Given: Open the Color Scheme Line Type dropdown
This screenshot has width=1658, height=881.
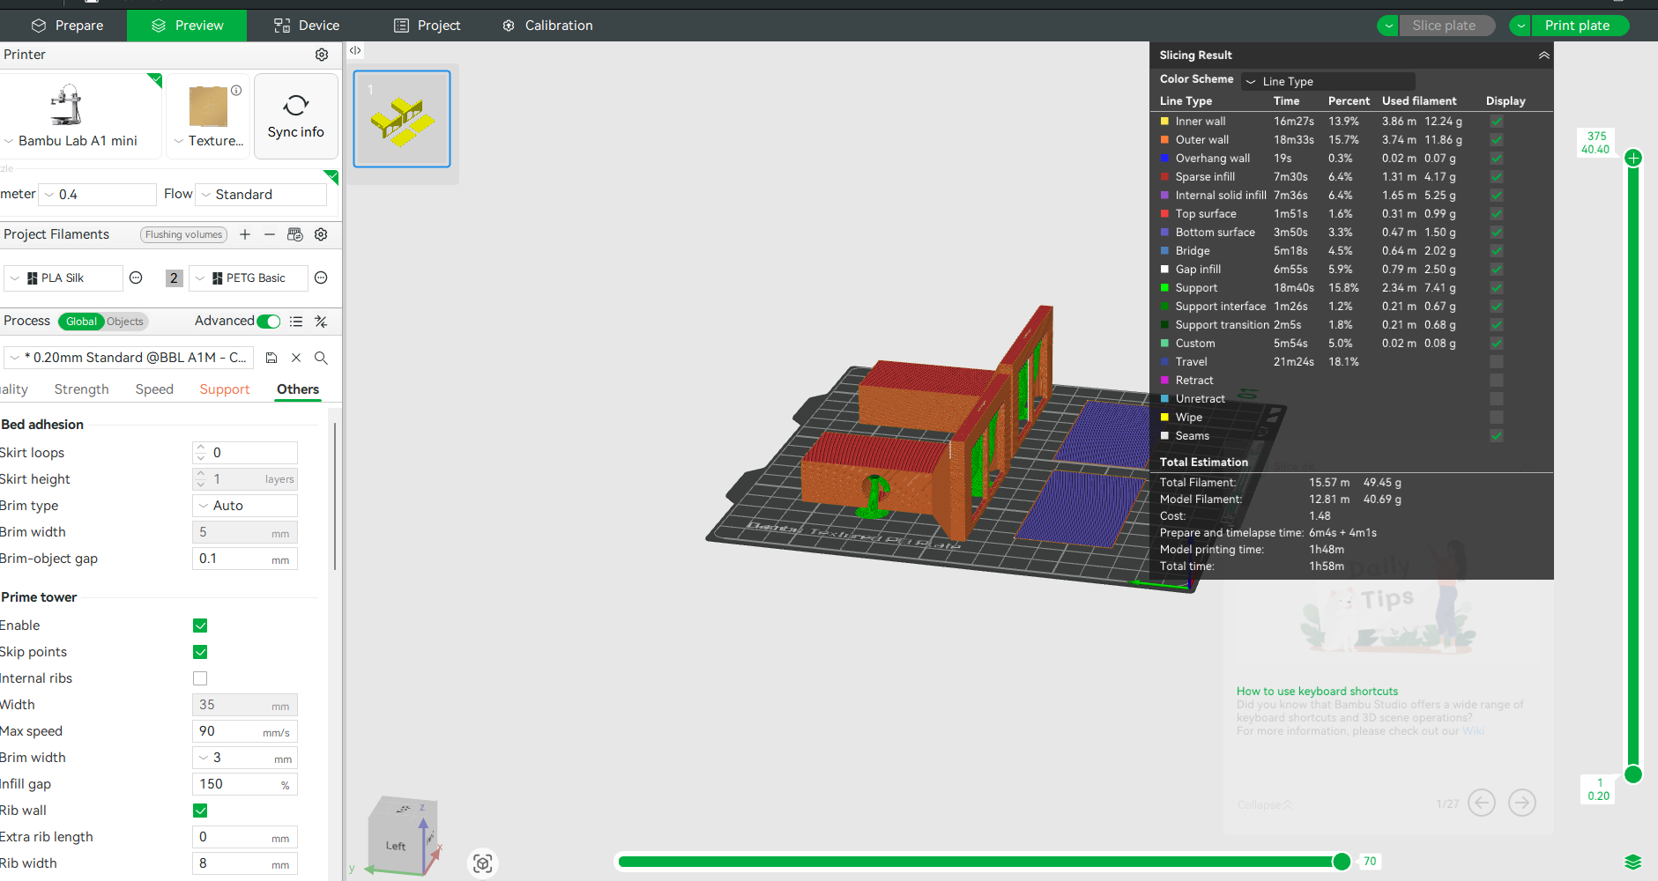Looking at the screenshot, I should pos(1327,81).
